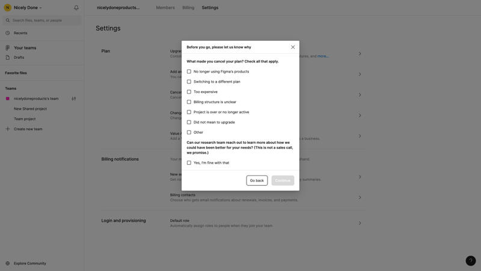Switch to the Members tab
481x271 pixels.
point(165,8)
